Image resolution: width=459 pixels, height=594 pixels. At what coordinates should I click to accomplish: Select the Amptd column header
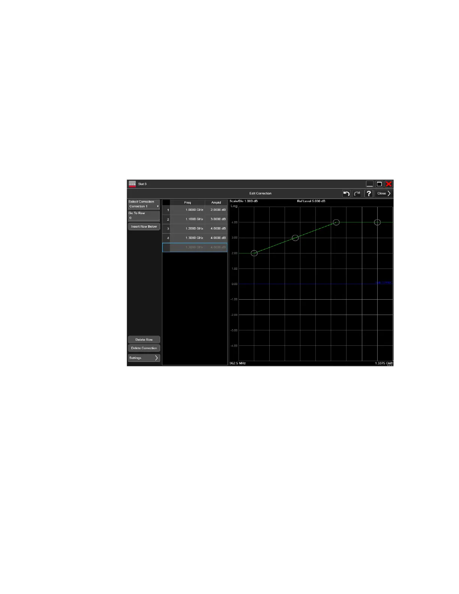click(x=216, y=202)
